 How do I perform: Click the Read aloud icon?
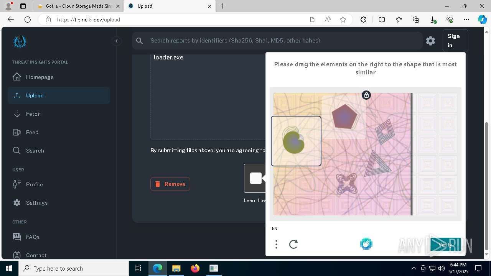[x=328, y=20]
